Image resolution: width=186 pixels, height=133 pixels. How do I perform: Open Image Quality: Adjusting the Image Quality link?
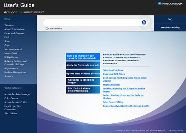tap(126, 106)
